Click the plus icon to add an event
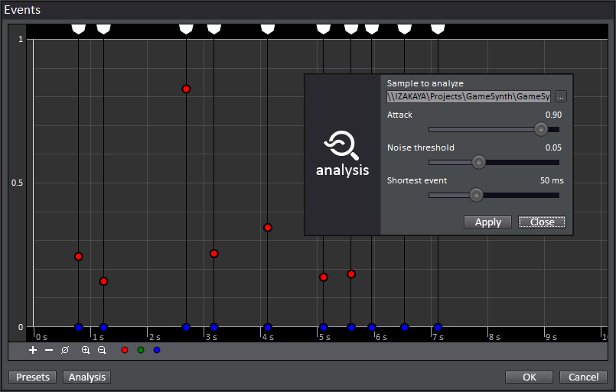This screenshot has width=616, height=392. click(x=33, y=350)
